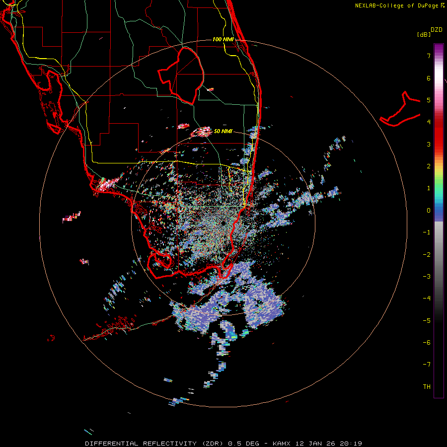Select the positive 7 scale value
The height and width of the screenshot is (447, 447).
point(429,56)
